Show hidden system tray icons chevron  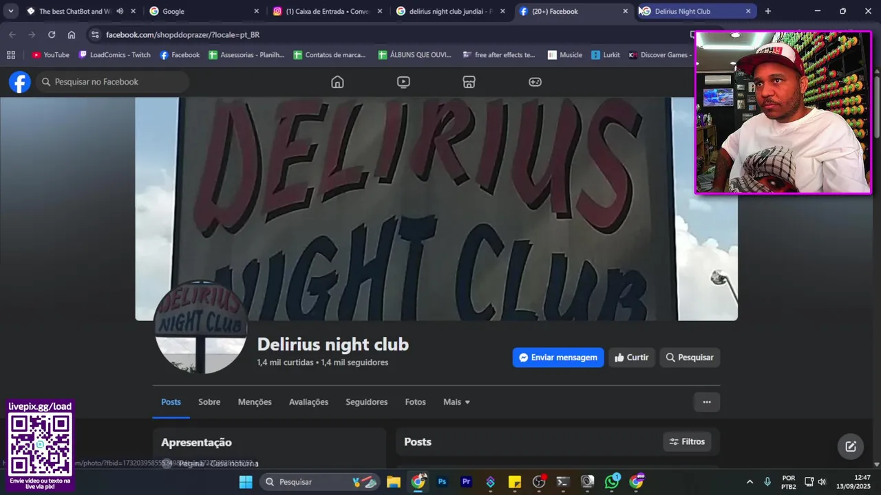pos(750,482)
